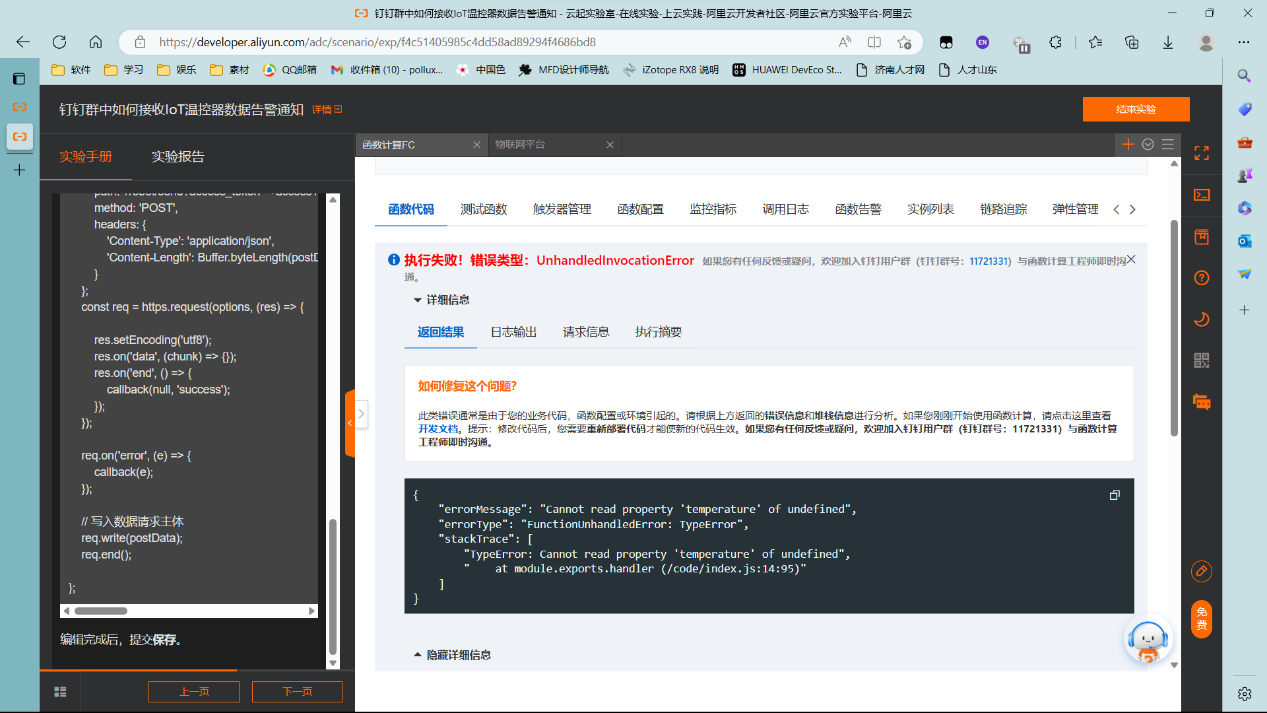The height and width of the screenshot is (713, 1267).
Task: Open the downloads icon
Action: (x=1168, y=42)
